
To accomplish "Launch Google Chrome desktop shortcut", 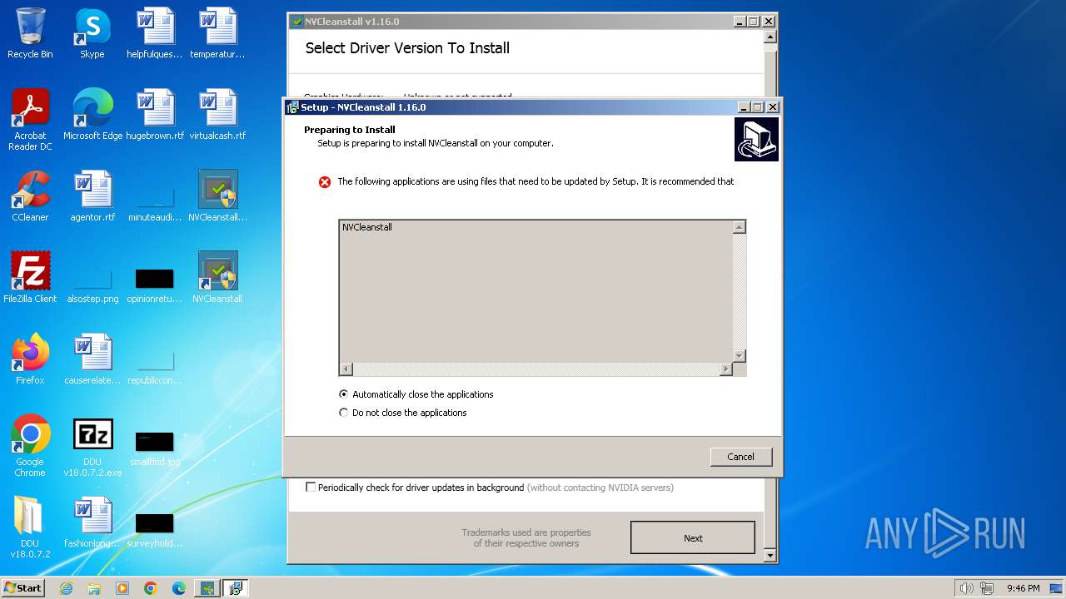I will [x=30, y=446].
